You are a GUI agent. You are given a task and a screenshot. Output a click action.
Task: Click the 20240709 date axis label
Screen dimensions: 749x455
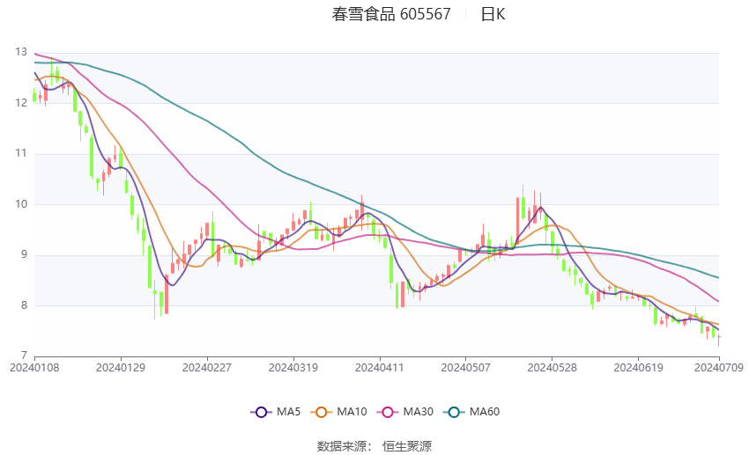pyautogui.click(x=719, y=368)
